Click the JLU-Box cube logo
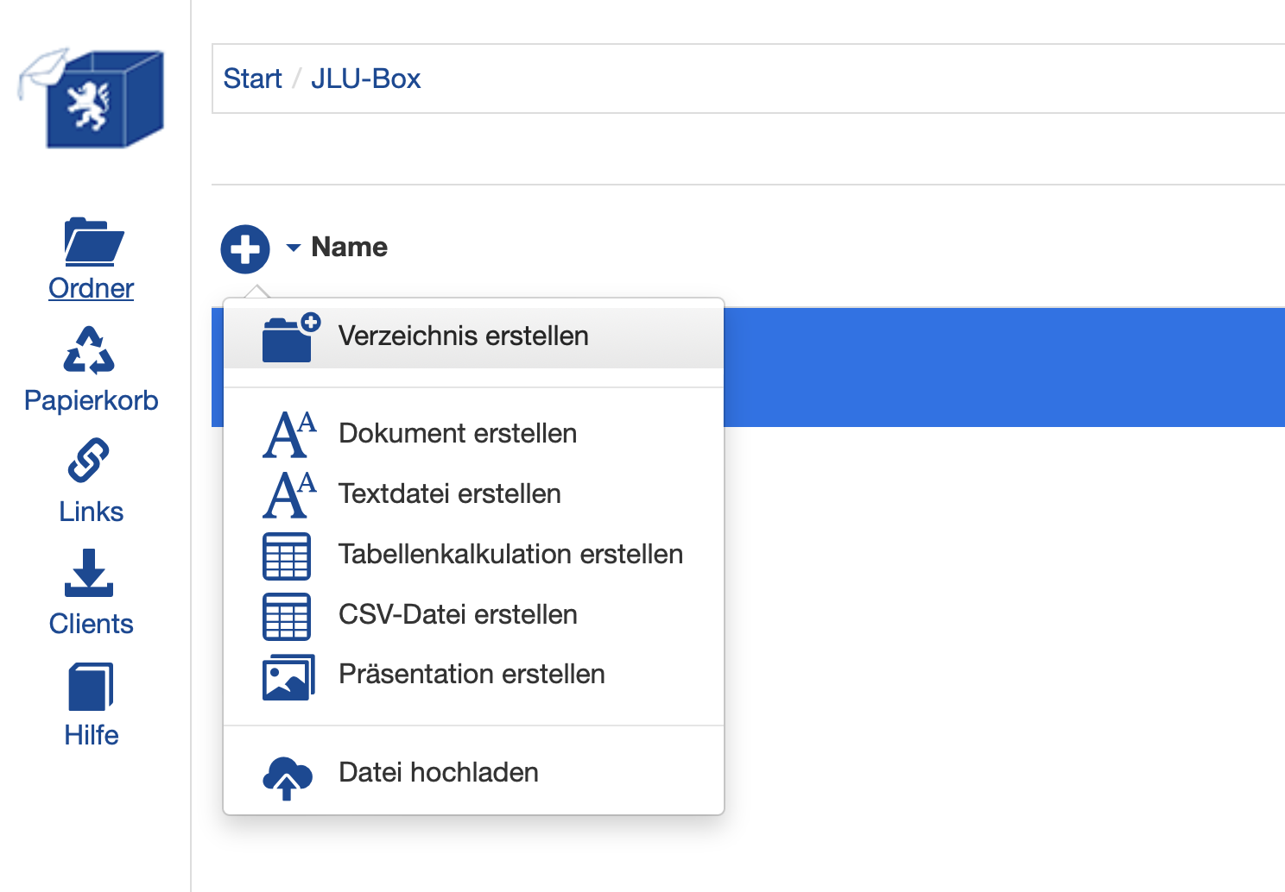The width and height of the screenshot is (1285, 892). tap(93, 99)
